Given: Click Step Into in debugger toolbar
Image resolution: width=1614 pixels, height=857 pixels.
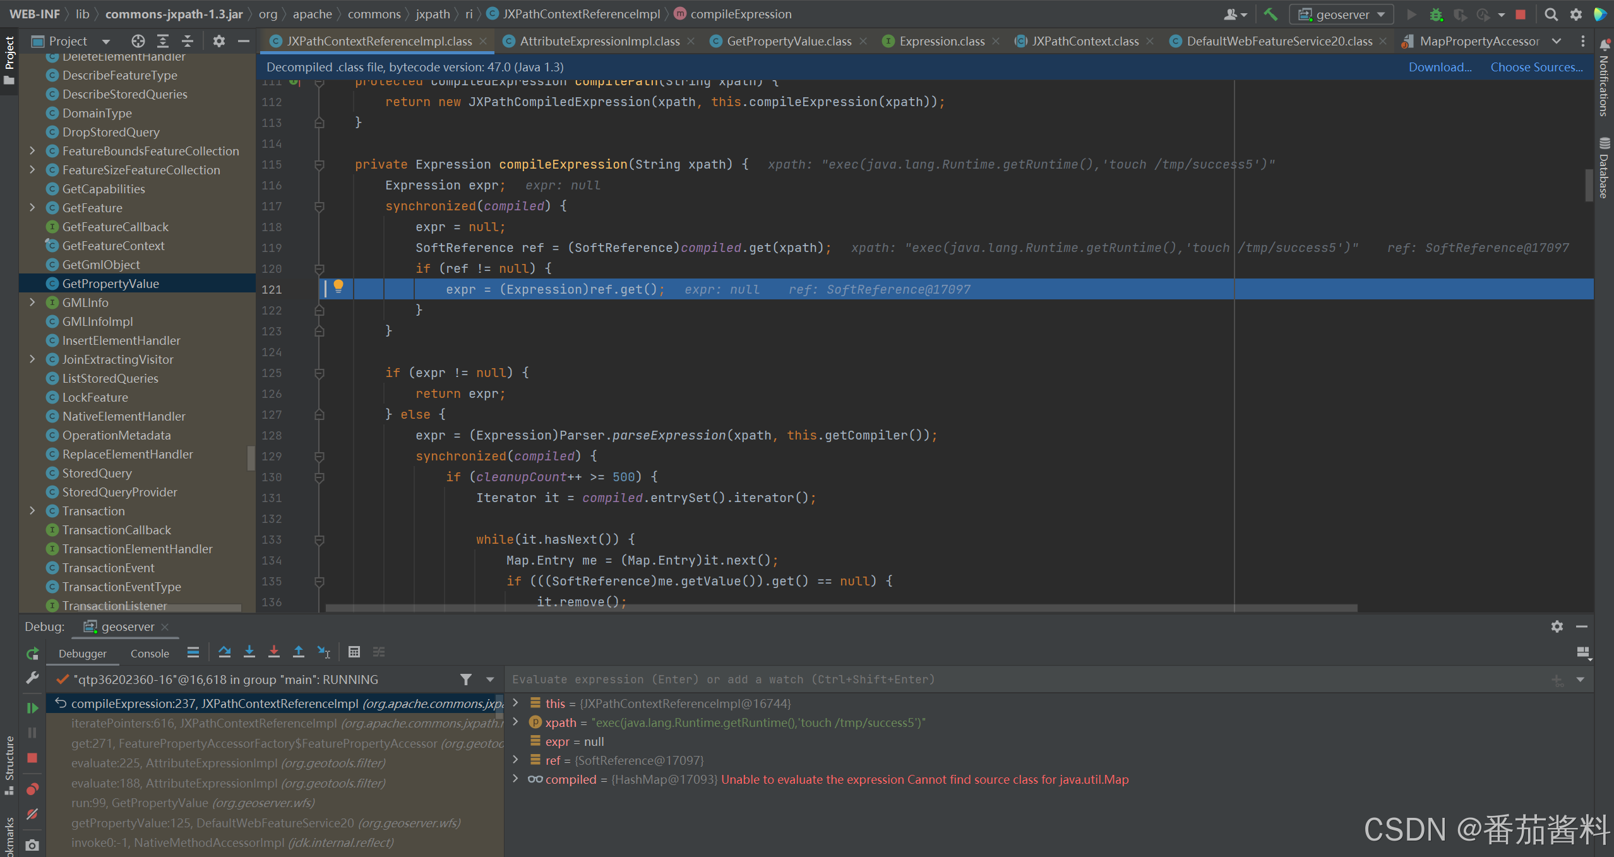Looking at the screenshot, I should 249,652.
